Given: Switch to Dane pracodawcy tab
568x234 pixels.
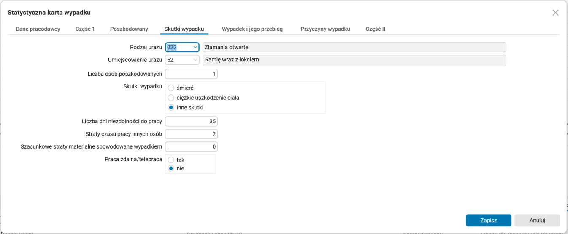Looking at the screenshot, I should tap(38, 29).
